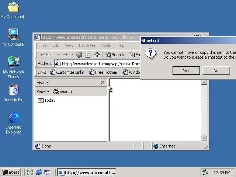Click the History pane title
Viewport: 236px width, 177px height.
click(x=43, y=83)
